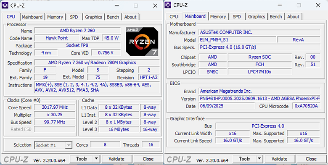Click the processor Name field AMD Ryzen 7 260
328x165 pixels.
77,31
